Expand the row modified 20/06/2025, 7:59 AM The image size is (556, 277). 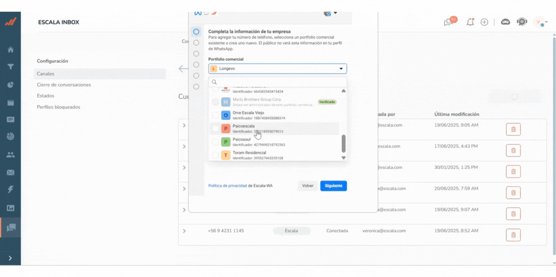pos(184,189)
